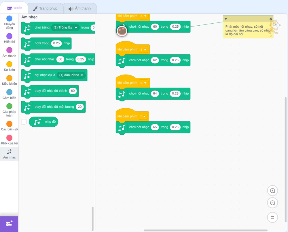
Task: Zoom in on the workspace
Action: pos(272,191)
